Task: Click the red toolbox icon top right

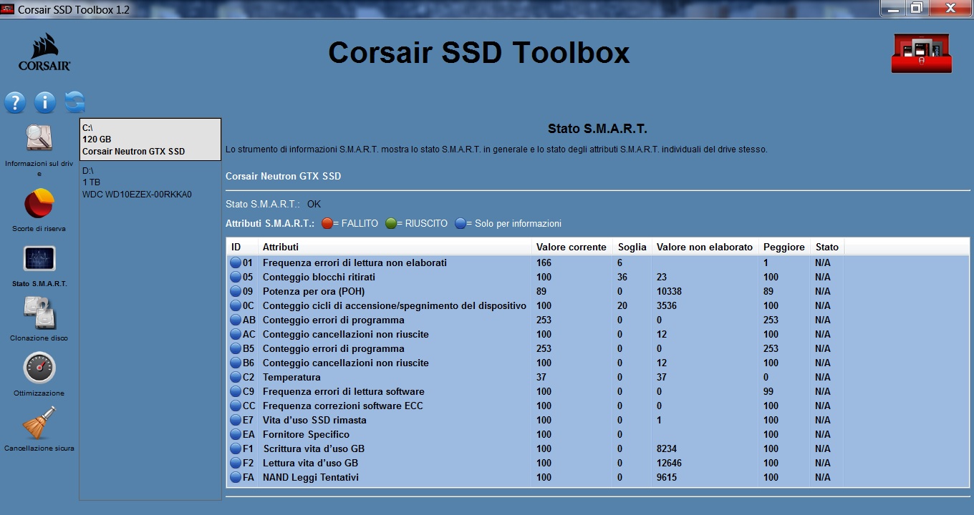Action: [x=921, y=53]
